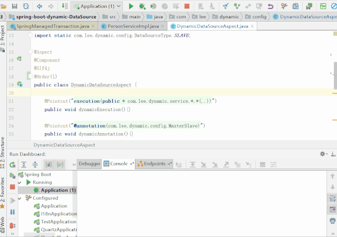View breakpoints via the red dots icon
This screenshot has width=337, height=237.
tap(13, 225)
